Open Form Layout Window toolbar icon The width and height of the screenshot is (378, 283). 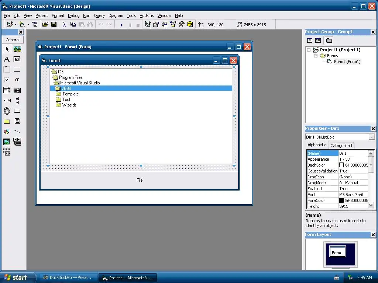coord(165,25)
